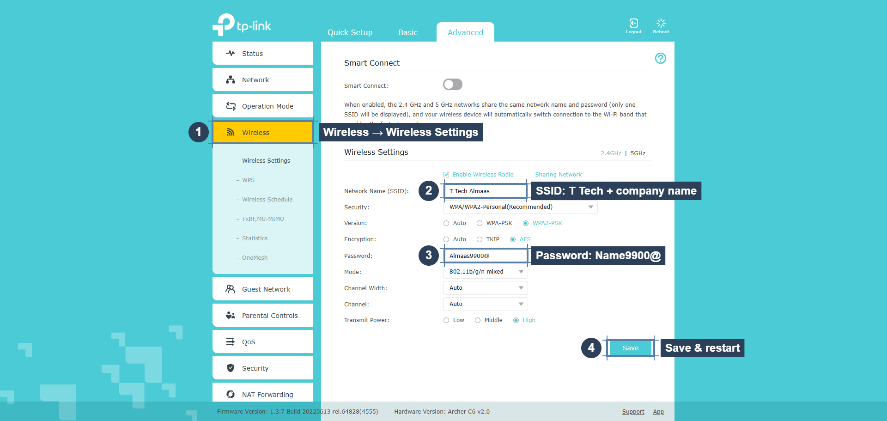The width and height of the screenshot is (887, 421).
Task: Select Encryption Auto radio button
Action: click(x=446, y=239)
